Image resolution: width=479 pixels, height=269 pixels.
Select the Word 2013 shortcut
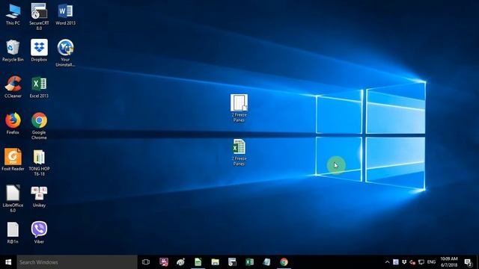(x=65, y=14)
